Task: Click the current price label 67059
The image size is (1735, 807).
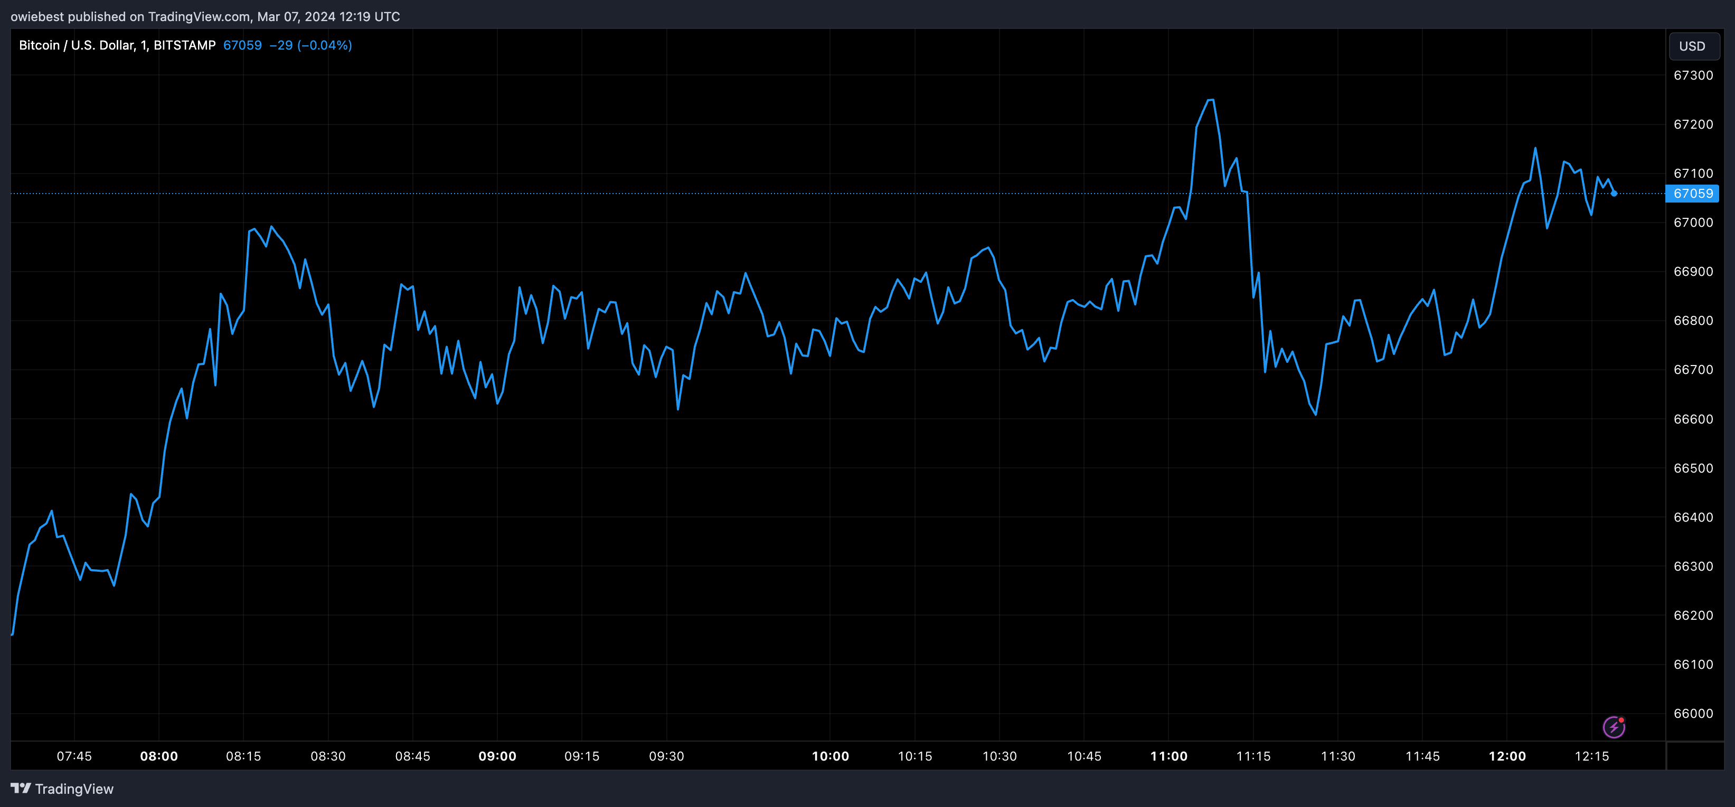Action: 1693,194
